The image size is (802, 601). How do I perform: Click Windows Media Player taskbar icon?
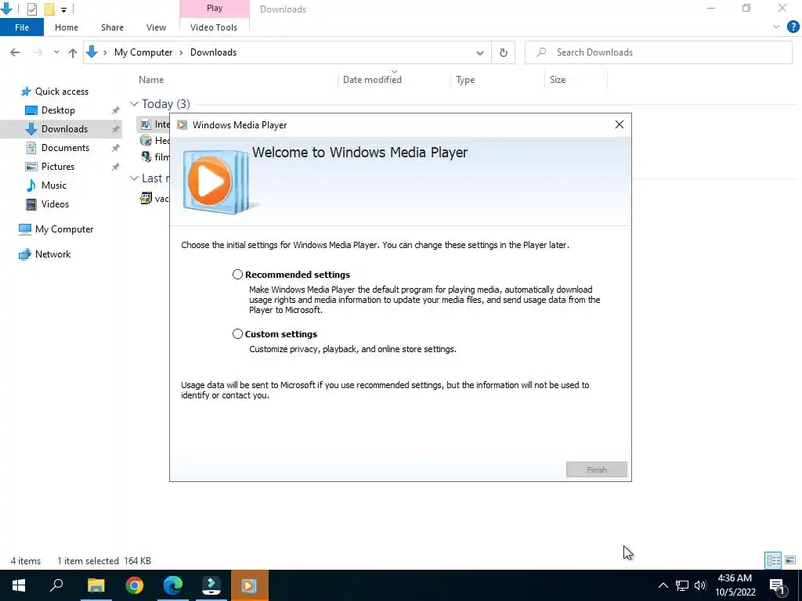[x=250, y=585]
